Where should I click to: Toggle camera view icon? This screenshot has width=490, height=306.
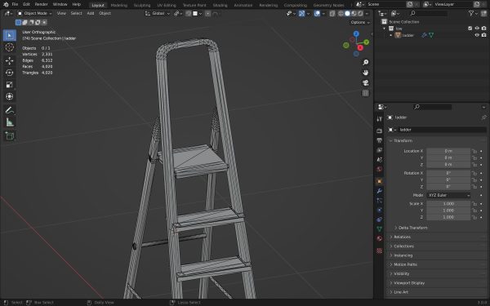(365, 82)
